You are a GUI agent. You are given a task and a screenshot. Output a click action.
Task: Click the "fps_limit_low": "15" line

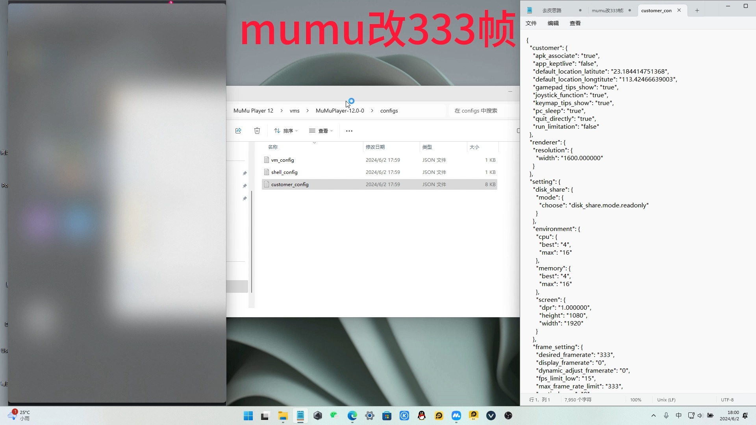pos(566,379)
